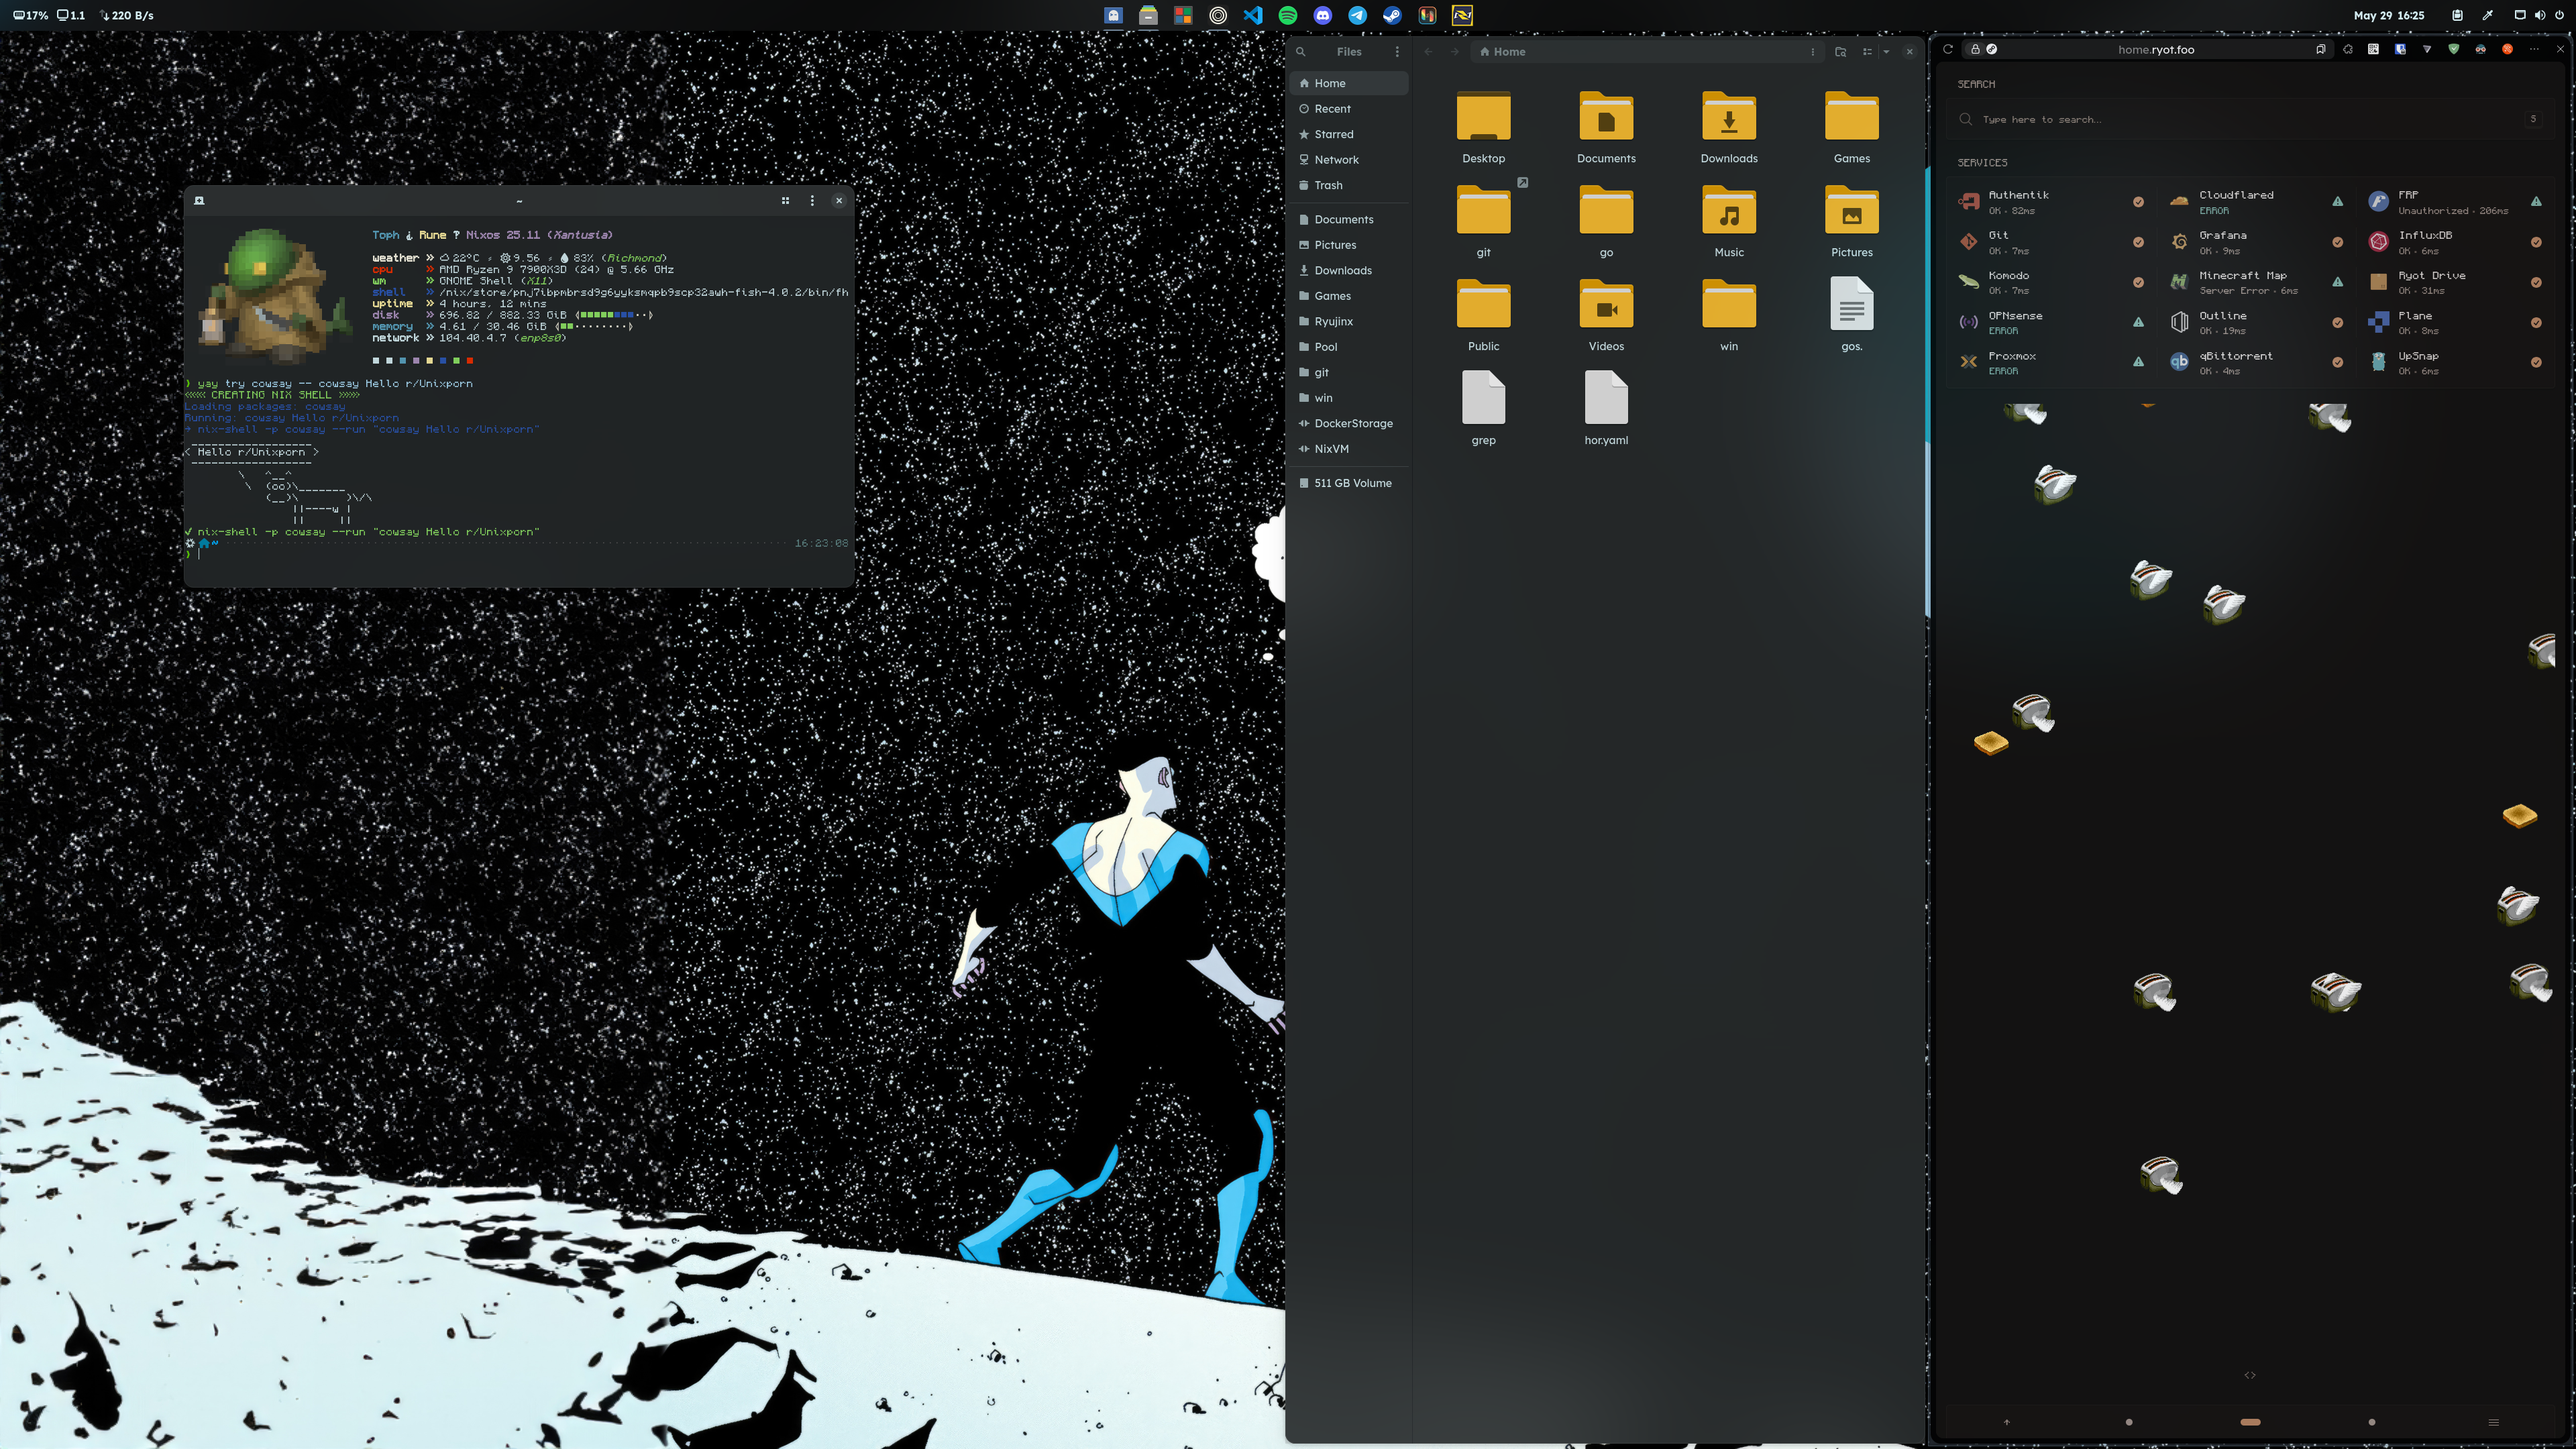Open the Cloudflared service entry
Image resolution: width=2576 pixels, height=1449 pixels.
2236,195
